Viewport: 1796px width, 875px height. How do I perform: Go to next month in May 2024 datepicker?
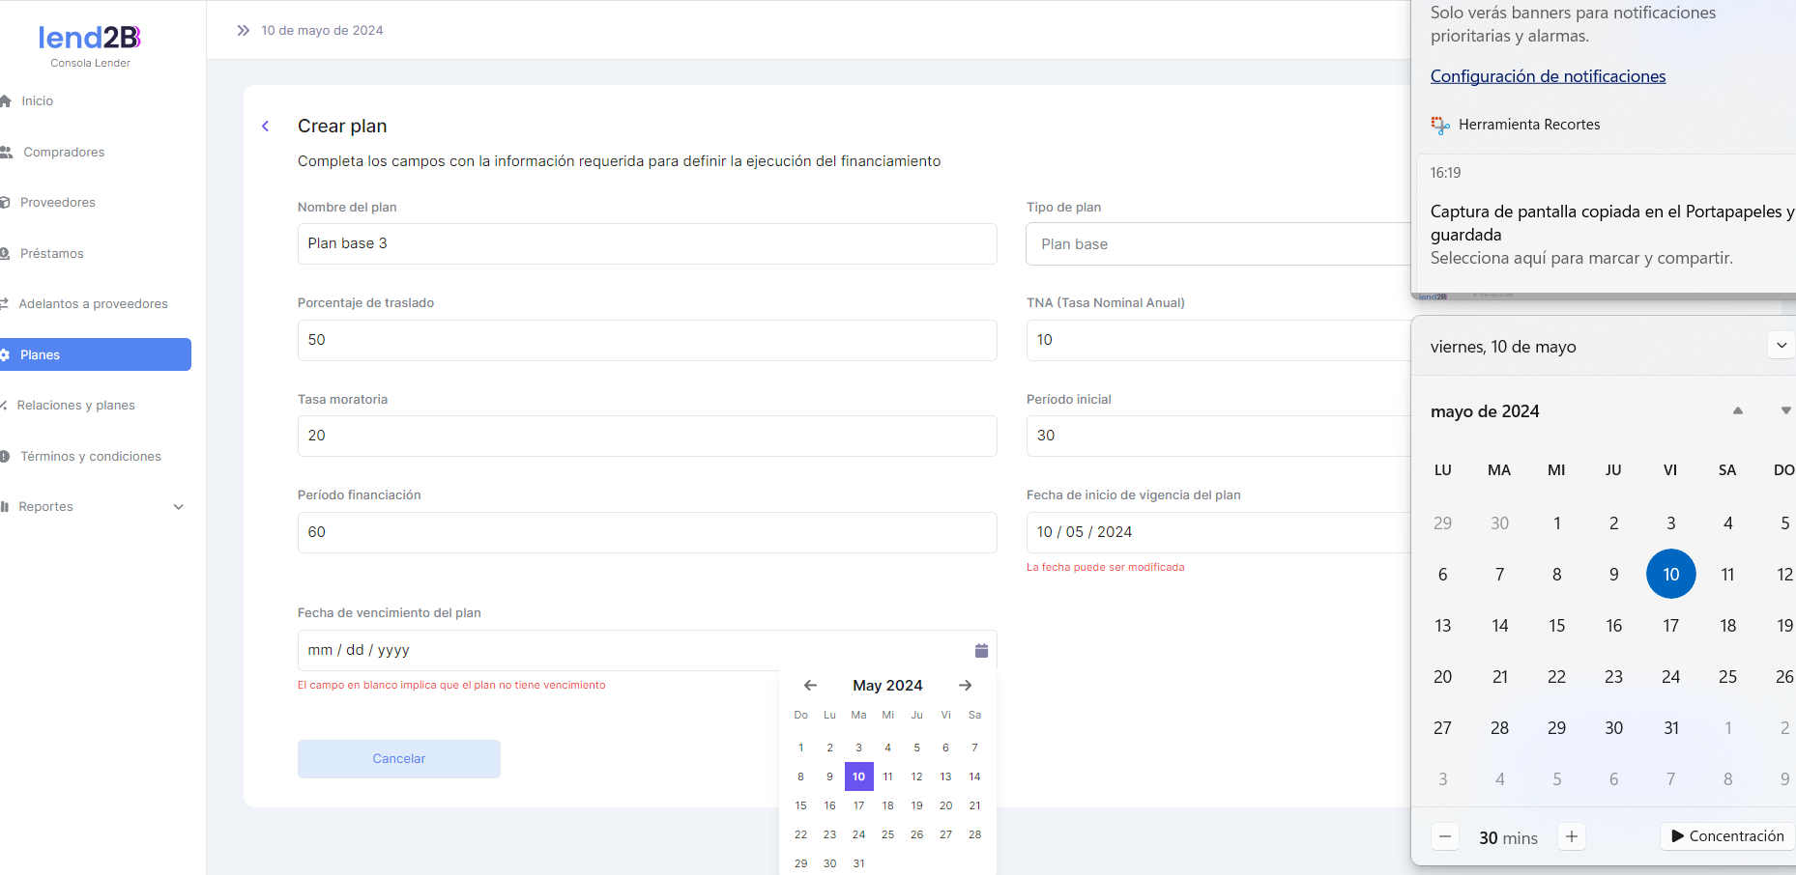pos(965,686)
